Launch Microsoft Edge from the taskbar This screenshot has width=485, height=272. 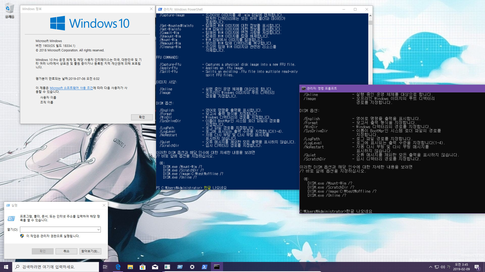tap(118, 267)
